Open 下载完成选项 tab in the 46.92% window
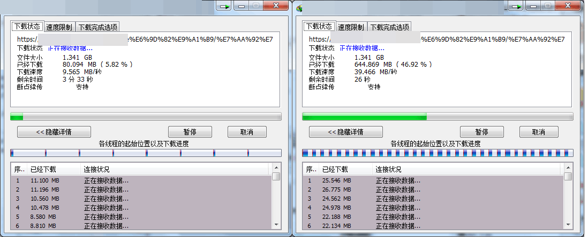 click(390, 27)
